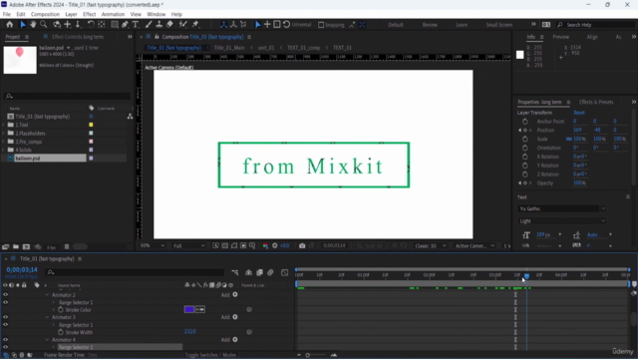Switch to Effects & Presets tab
Screen dimensions: 638x359
(596, 102)
